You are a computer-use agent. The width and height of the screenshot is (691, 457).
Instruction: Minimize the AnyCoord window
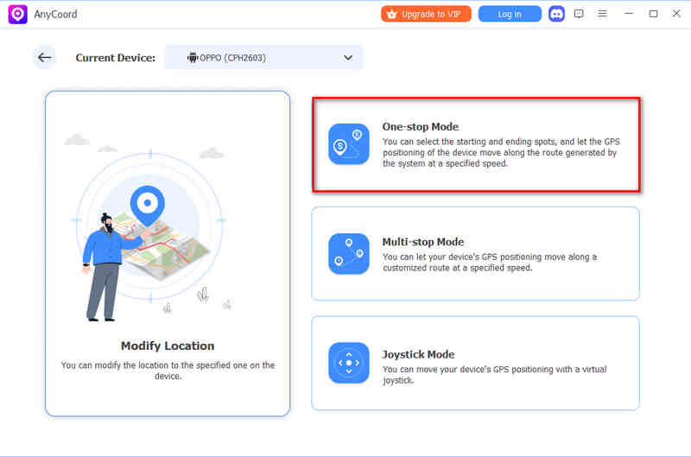(630, 14)
